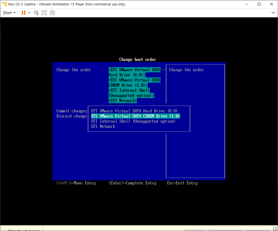Select EFI Network entry in popup list
Image resolution: width=278 pixels, height=231 pixels.
(103, 126)
